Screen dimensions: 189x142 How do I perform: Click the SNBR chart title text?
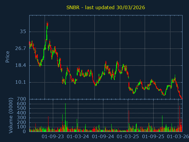(x=105, y=7)
